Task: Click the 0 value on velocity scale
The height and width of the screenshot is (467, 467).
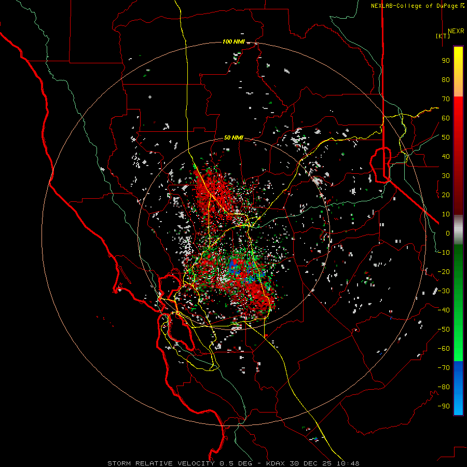Action: pyautogui.click(x=448, y=233)
